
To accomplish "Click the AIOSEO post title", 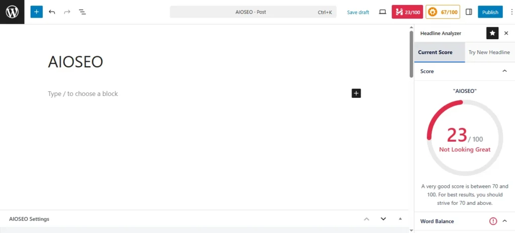I will pyautogui.click(x=75, y=62).
